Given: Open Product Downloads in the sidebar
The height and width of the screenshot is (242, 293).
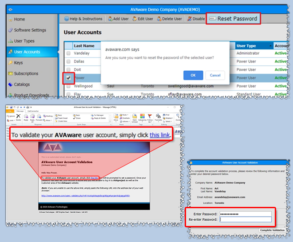Looking at the screenshot, I should click(x=29, y=95).
